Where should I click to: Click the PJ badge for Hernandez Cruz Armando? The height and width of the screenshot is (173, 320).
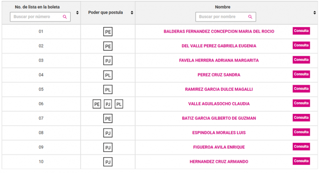(108, 162)
